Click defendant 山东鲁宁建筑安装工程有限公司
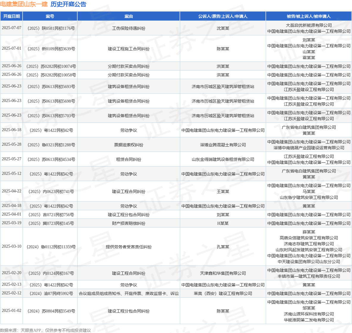The width and height of the screenshot is (352, 333). (309, 198)
